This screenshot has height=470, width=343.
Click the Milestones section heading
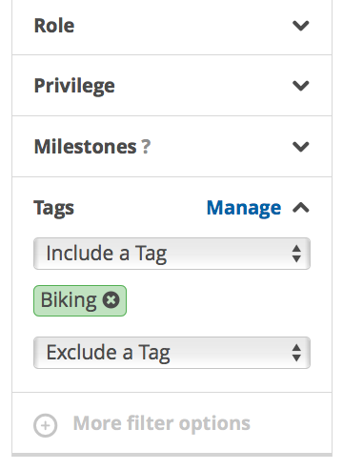[x=85, y=147]
